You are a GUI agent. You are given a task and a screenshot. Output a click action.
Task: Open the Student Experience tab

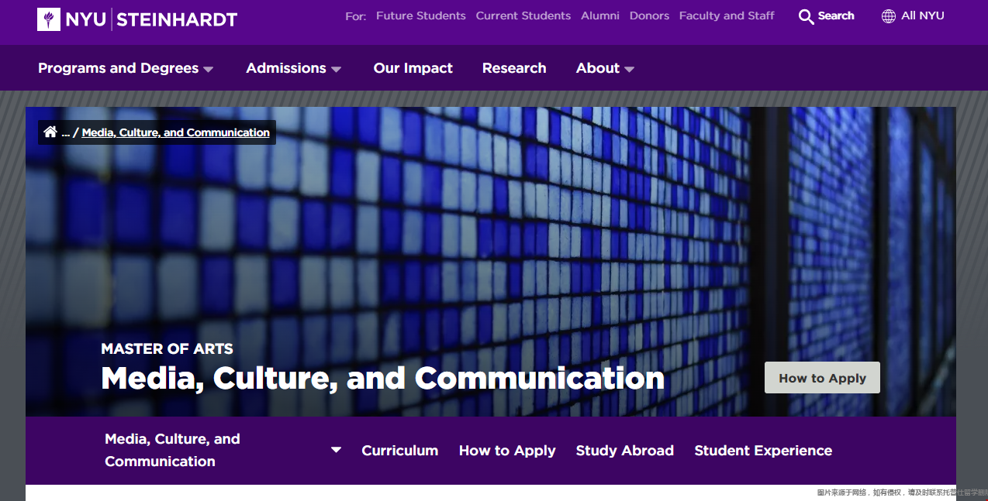763,451
